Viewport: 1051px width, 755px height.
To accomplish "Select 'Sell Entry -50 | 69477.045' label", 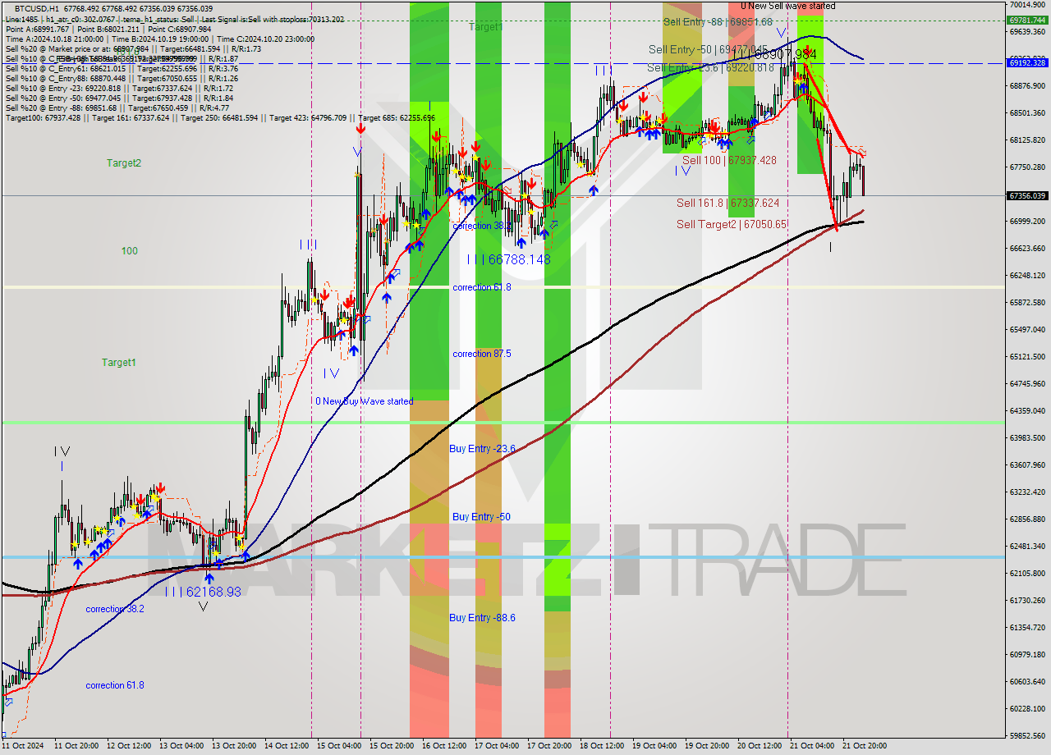I will click(x=709, y=50).
